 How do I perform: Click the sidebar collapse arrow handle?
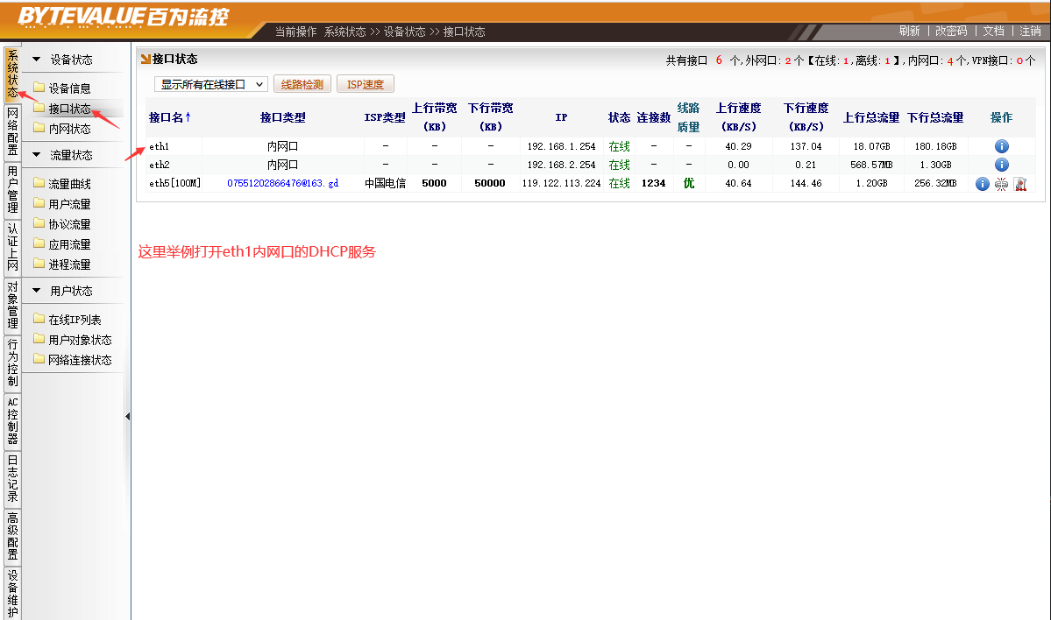click(127, 417)
